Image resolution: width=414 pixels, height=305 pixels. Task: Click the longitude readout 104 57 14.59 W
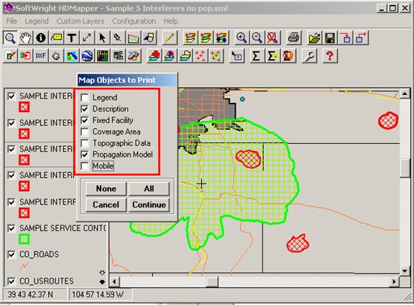(x=98, y=294)
